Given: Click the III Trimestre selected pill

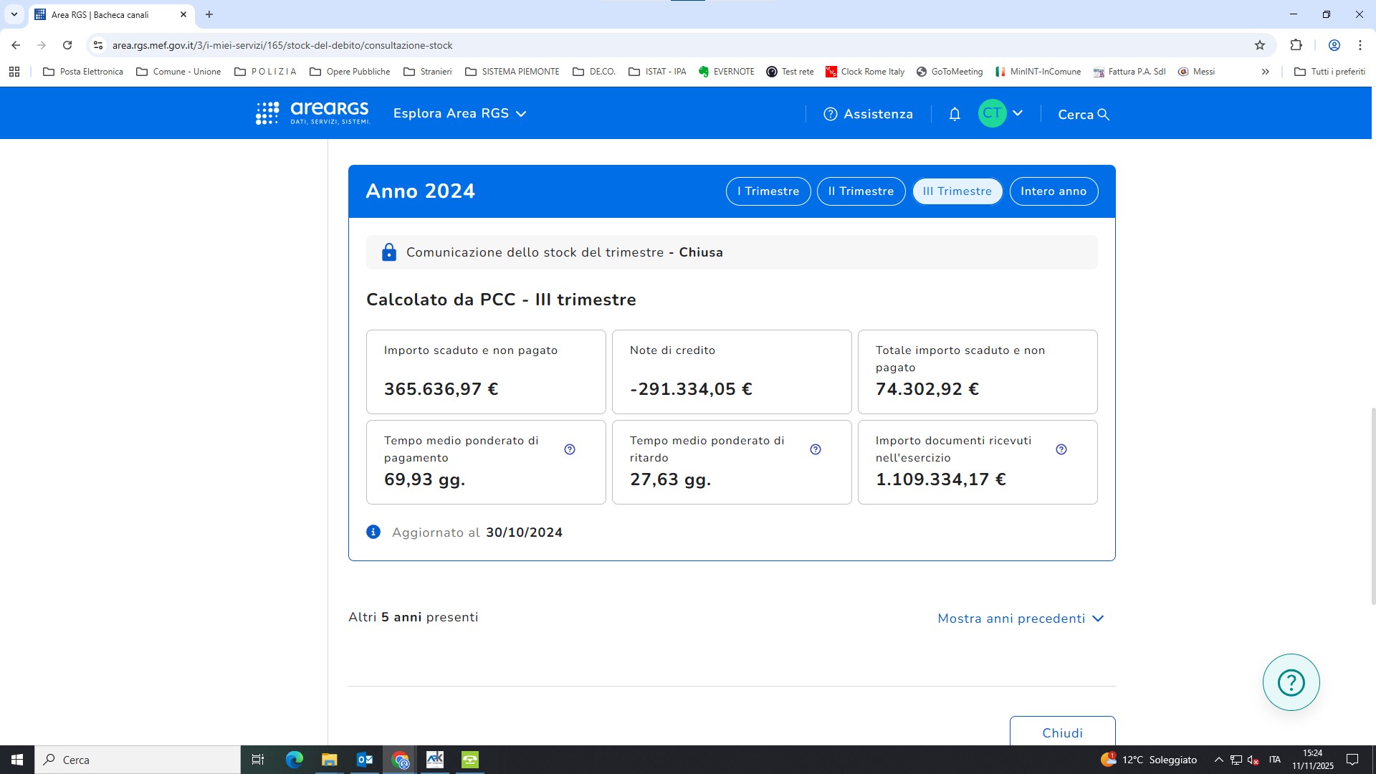Looking at the screenshot, I should click(957, 191).
